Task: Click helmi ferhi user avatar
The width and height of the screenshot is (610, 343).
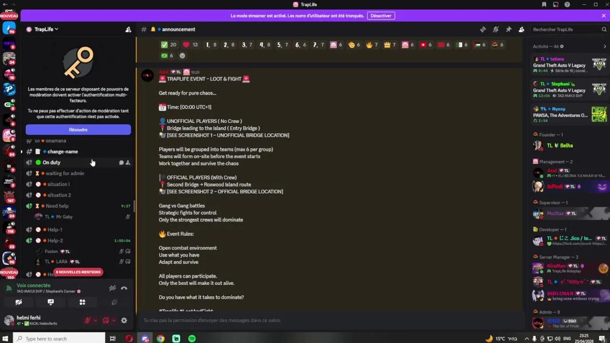Action: pyautogui.click(x=9, y=320)
